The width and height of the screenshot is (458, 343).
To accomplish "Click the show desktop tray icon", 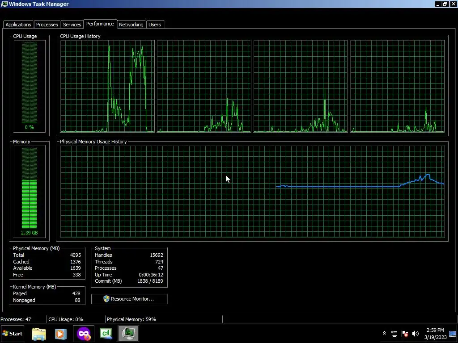I will pos(453,334).
